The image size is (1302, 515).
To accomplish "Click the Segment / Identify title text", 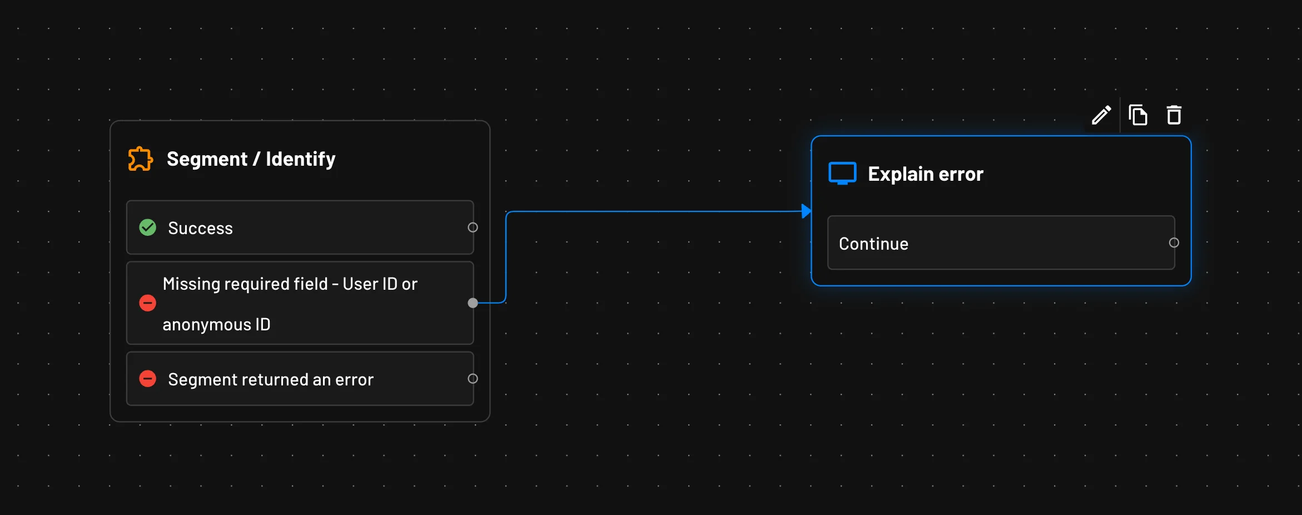I will 251,159.
